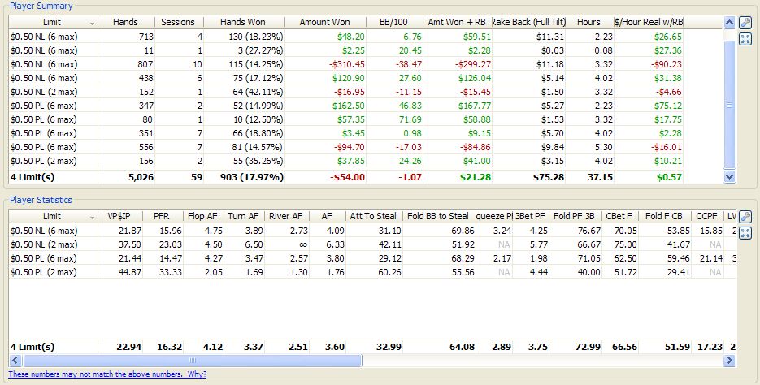760x385 pixels.
Task: Maximize the Player Statistics panel
Action: pos(745,233)
